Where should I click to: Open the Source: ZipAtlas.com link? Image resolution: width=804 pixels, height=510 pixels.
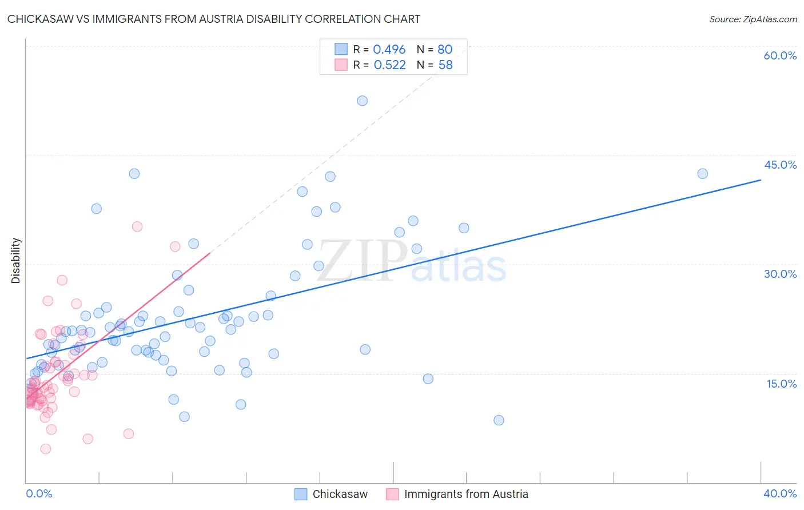753,19
